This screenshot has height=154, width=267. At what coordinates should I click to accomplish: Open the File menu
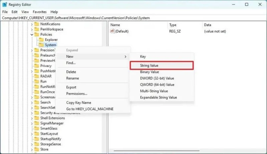coord(5,12)
